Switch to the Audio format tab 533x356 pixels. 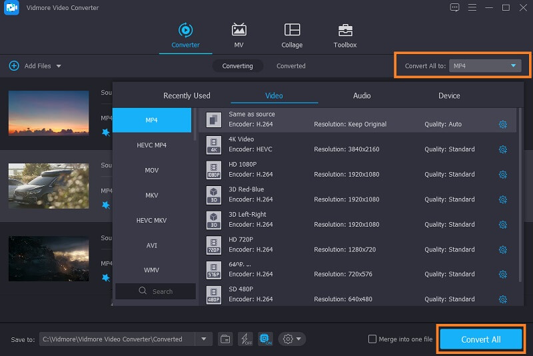point(362,96)
